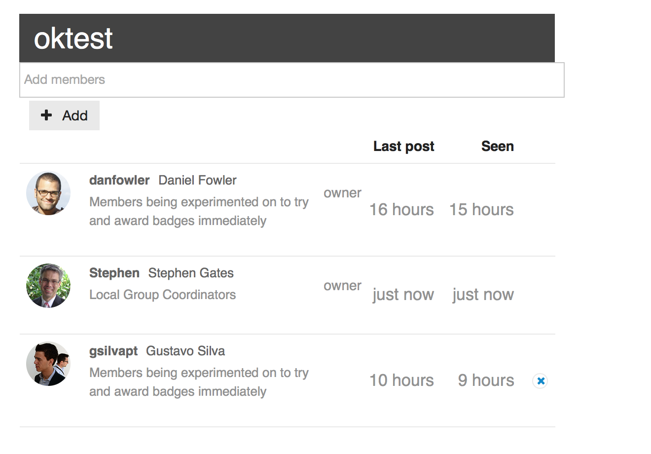Click the plus icon on Add button

click(x=46, y=115)
